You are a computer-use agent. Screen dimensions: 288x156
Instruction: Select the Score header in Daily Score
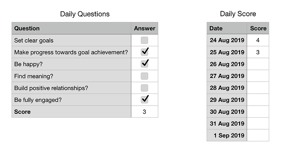[x=258, y=28]
